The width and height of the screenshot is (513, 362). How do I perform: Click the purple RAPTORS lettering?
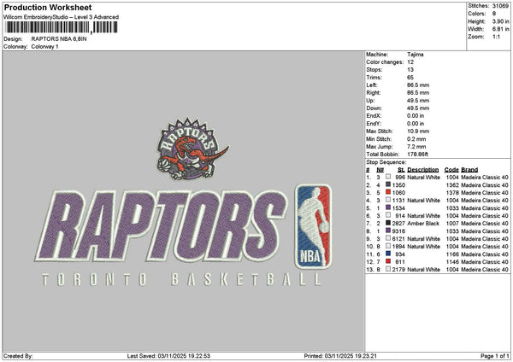click(161, 226)
